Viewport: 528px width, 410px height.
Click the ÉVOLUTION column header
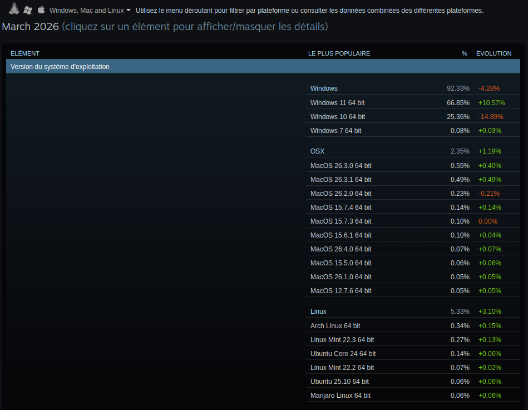(494, 53)
